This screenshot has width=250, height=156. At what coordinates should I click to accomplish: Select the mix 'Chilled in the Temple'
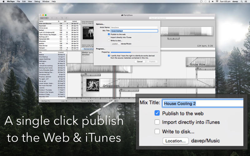(52, 92)
